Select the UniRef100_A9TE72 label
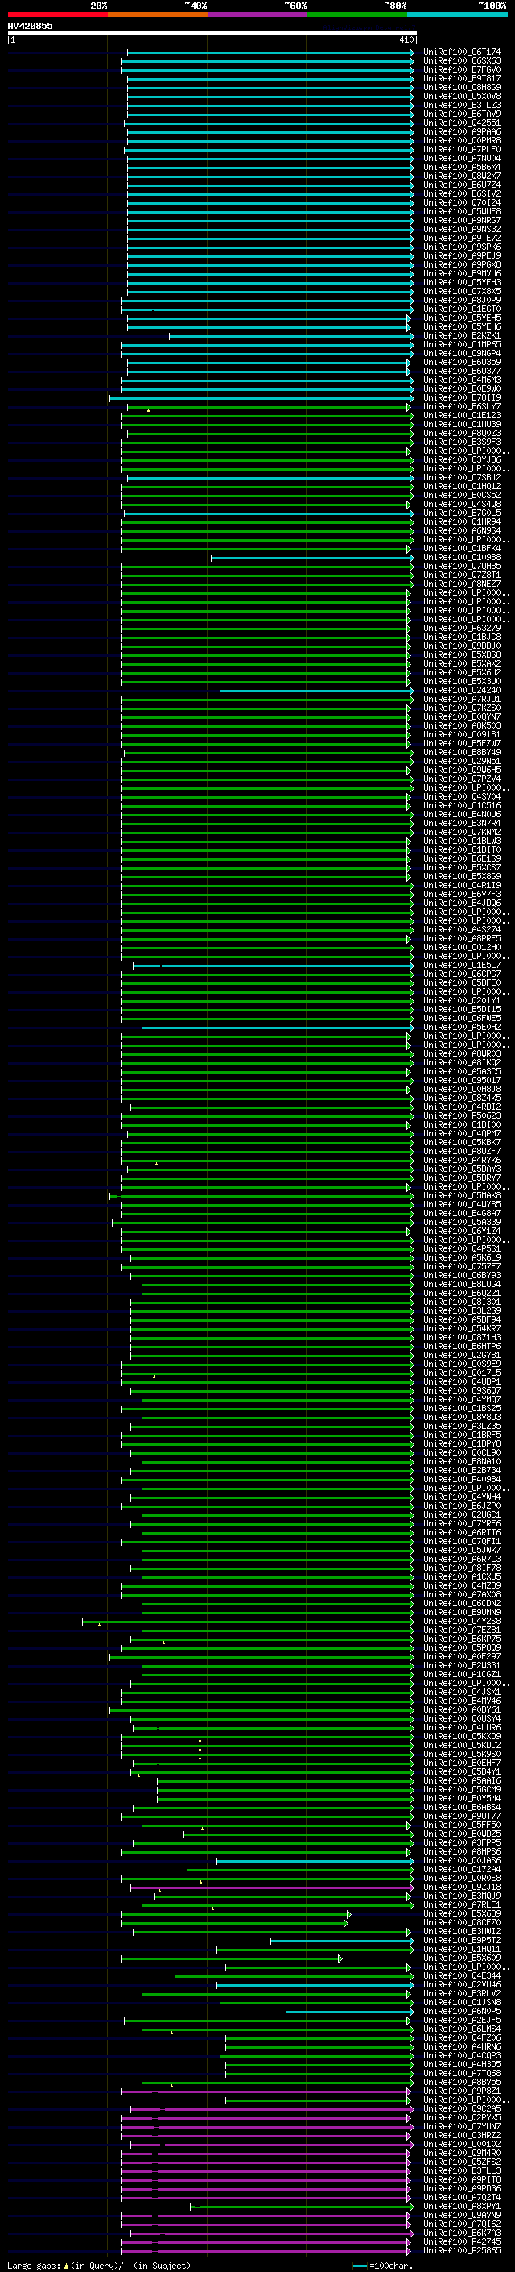The image size is (515, 2272). (x=461, y=238)
